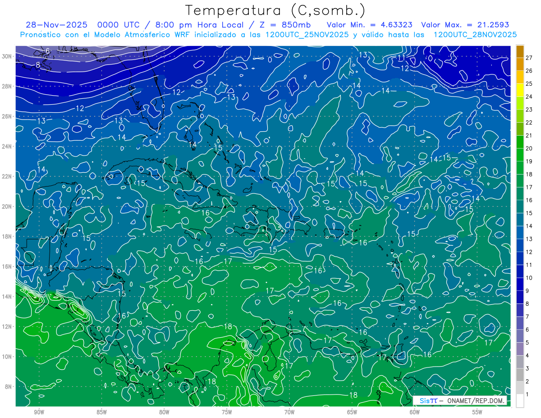Click the bright green swatch between 20 and 21
This screenshot has width=541, height=418.
pyautogui.click(x=520, y=142)
